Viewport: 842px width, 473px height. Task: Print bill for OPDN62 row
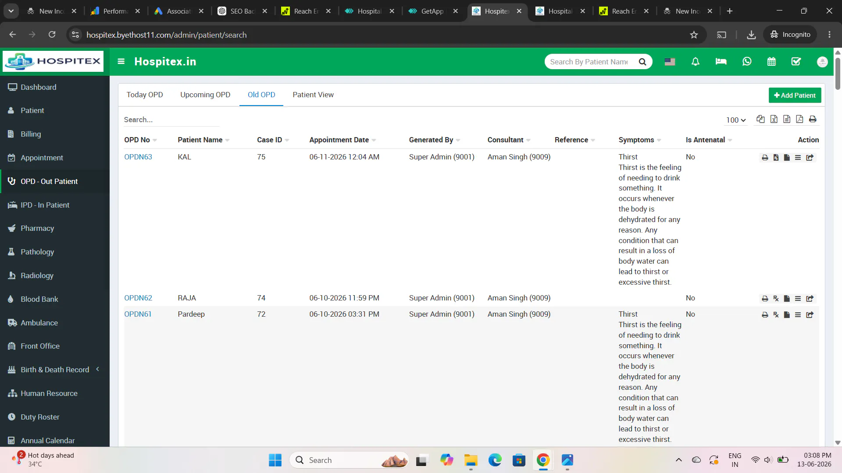tap(765, 299)
